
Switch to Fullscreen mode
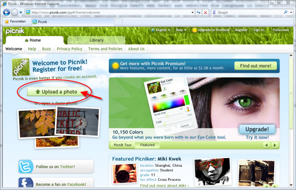(x=281, y=30)
